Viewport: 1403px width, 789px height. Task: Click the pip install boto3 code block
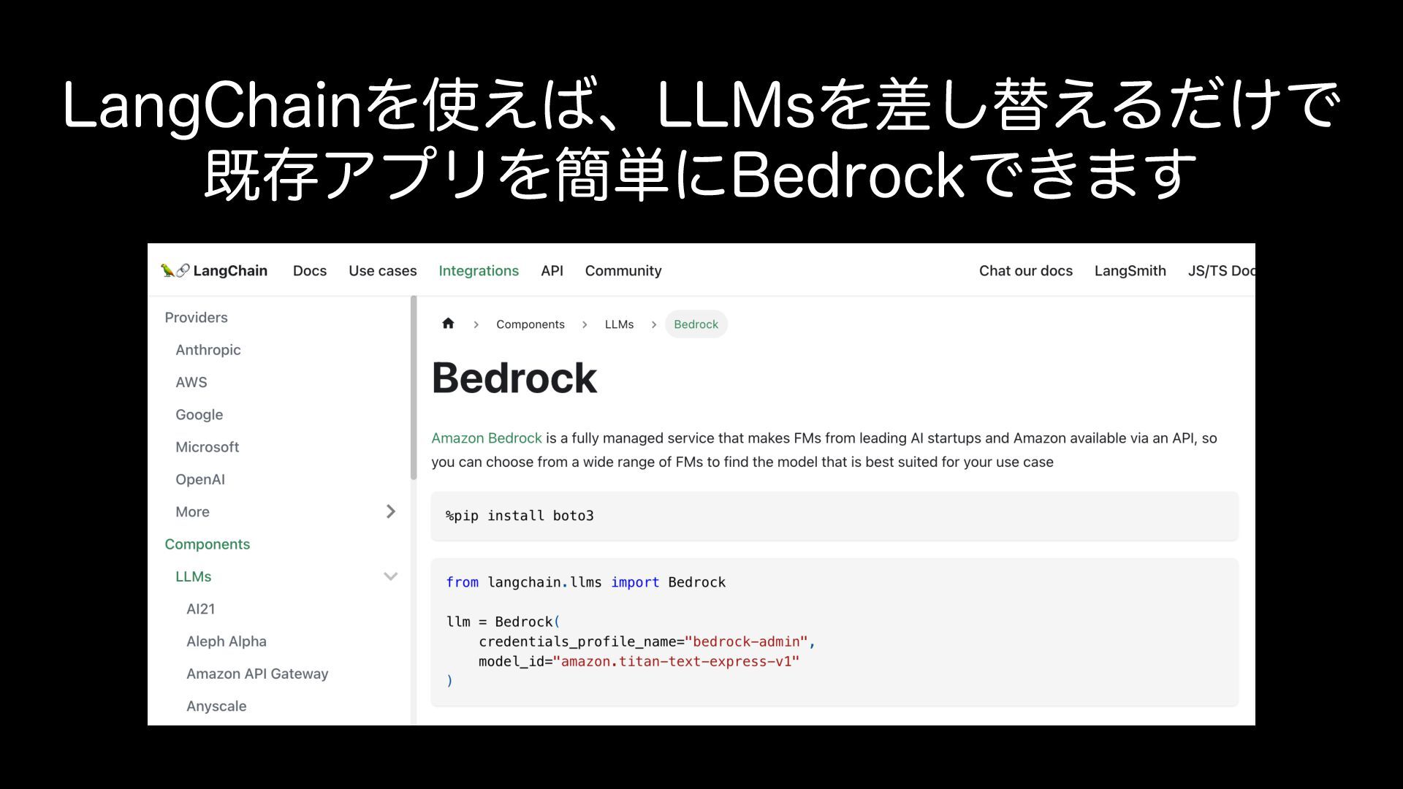tap(834, 516)
